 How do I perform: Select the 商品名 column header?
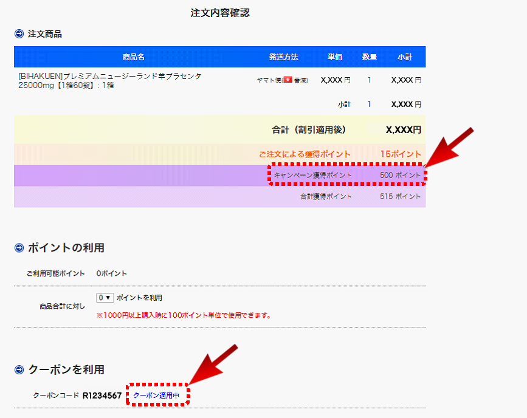point(133,57)
